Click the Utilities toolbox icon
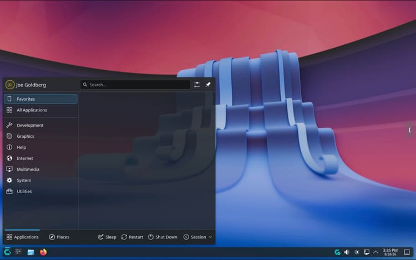The height and width of the screenshot is (260, 416). (9, 191)
